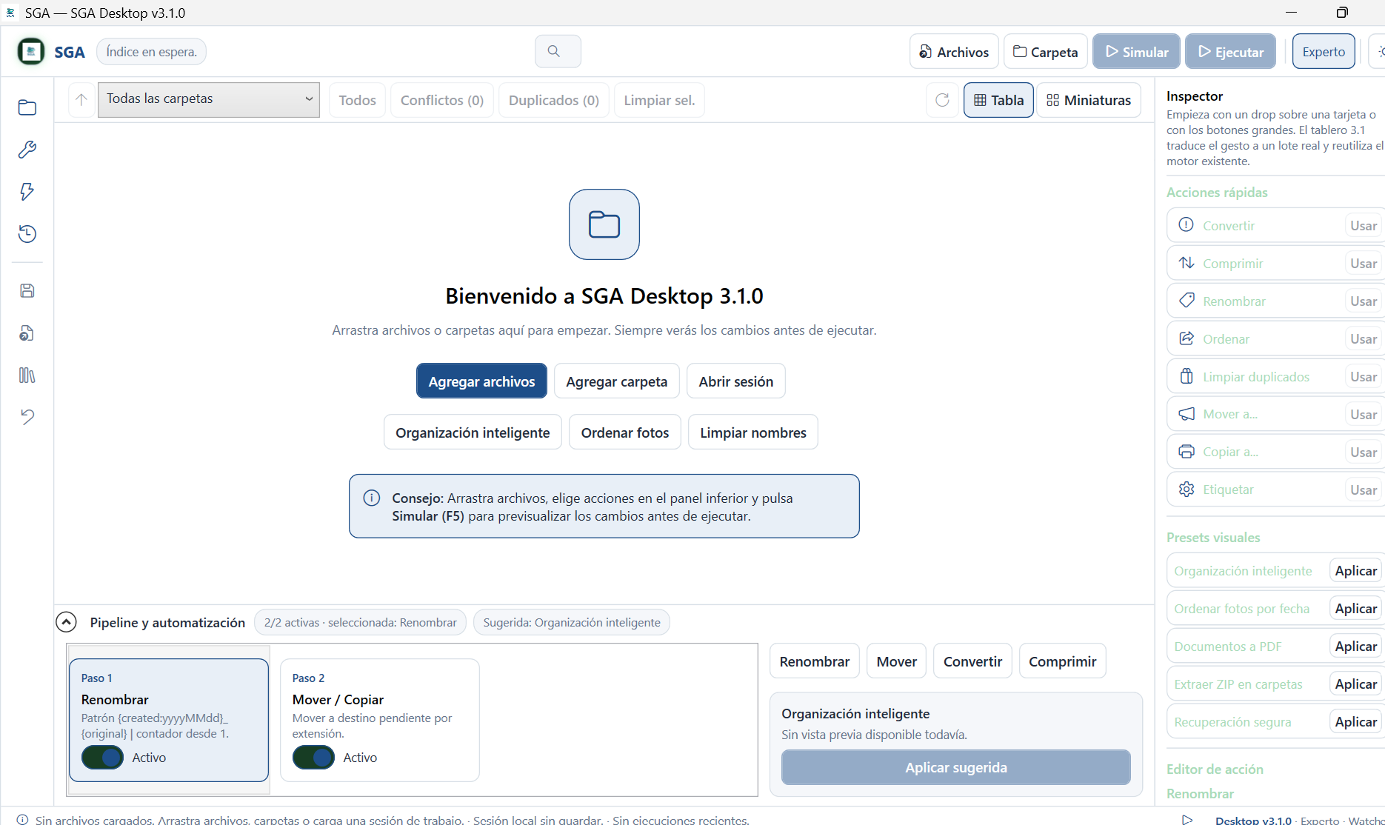
Task: Apply Documentos a PDF preset
Action: 1355,646
